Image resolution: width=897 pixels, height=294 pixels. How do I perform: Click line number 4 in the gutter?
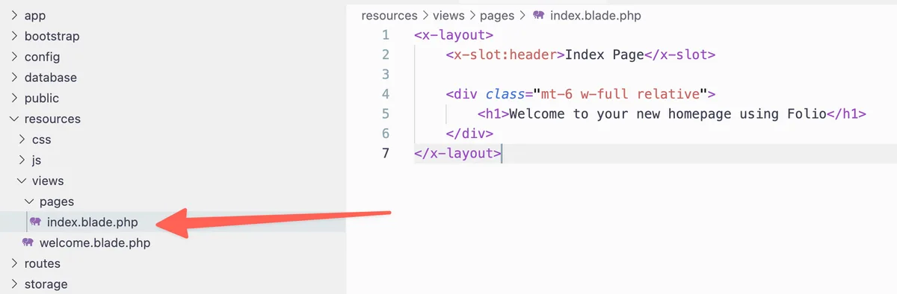click(386, 94)
